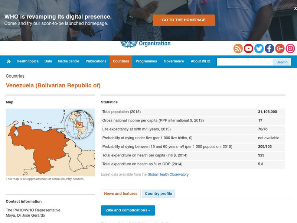This screenshot has width=297, height=223.
Task: Select Gross national income per capita row
Action: (x=193, y=120)
